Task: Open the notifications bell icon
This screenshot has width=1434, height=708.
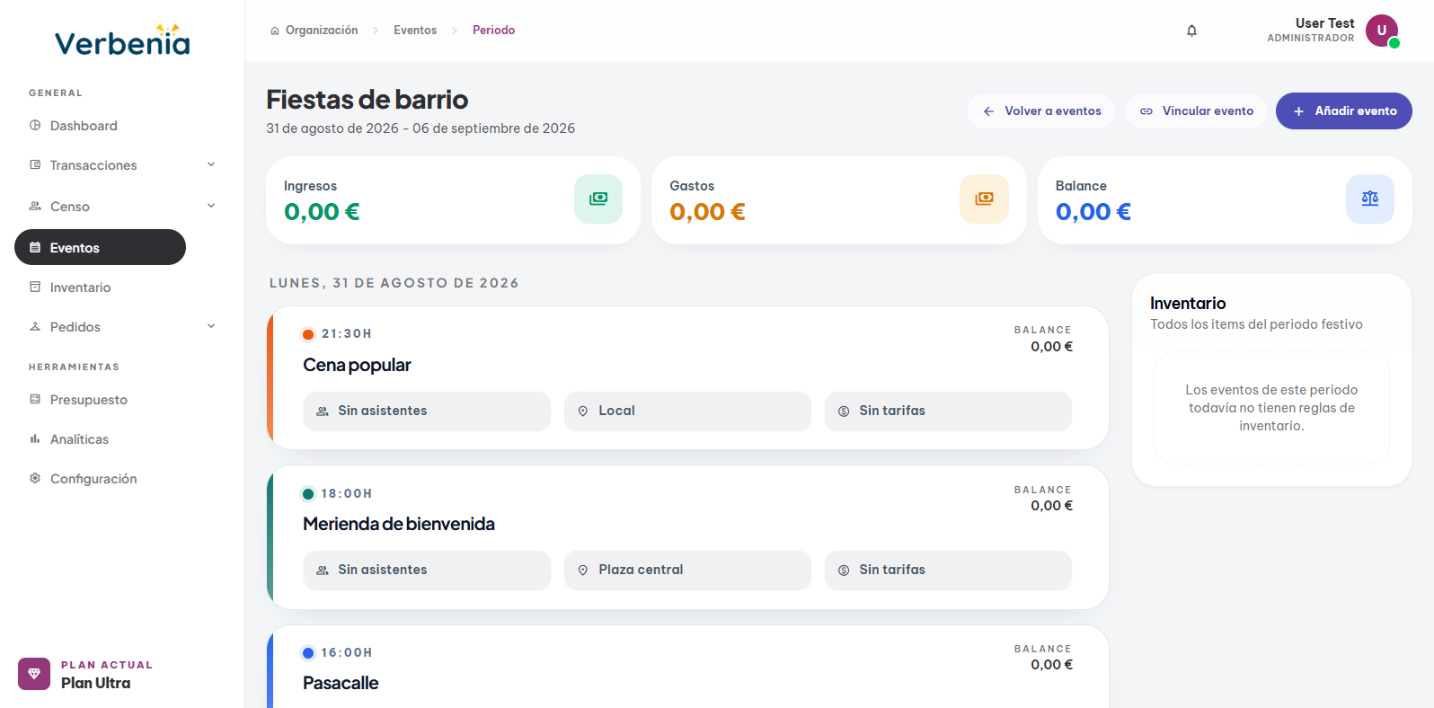Action: pos(1191,31)
